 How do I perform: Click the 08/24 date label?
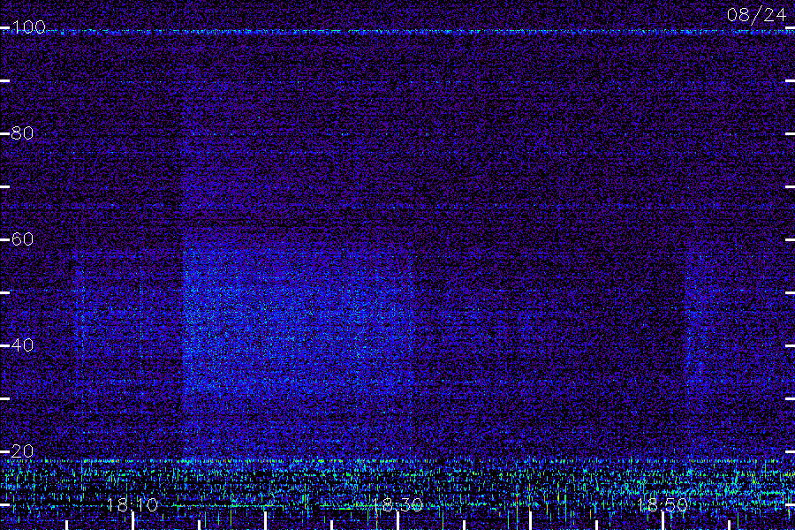click(x=756, y=15)
